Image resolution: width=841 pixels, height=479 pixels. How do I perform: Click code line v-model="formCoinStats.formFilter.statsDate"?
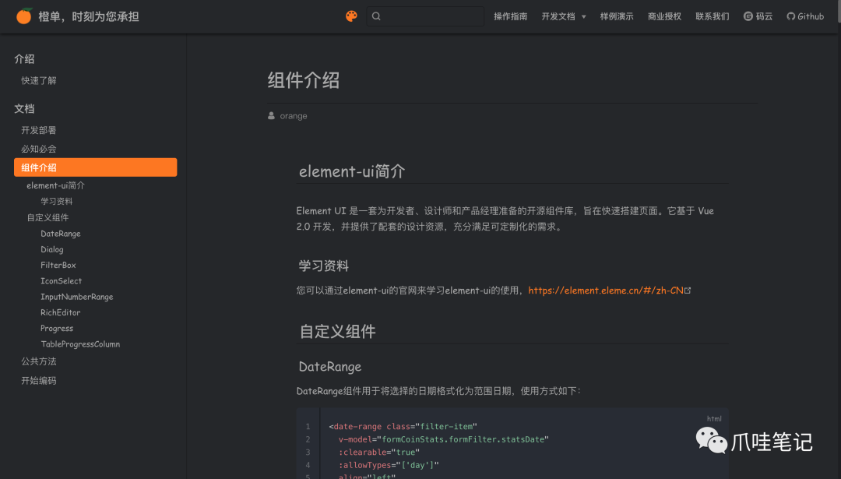pyautogui.click(x=444, y=439)
